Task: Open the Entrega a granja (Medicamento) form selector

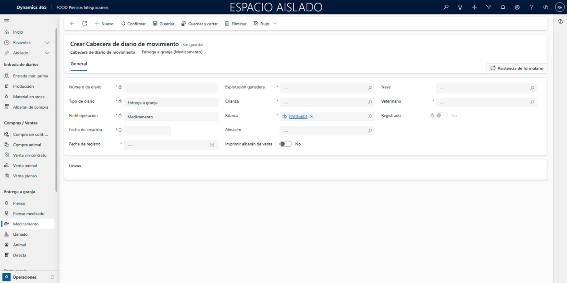Action: pos(174,52)
